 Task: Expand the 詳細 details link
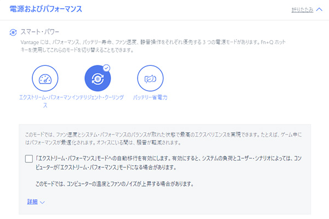[32, 202]
